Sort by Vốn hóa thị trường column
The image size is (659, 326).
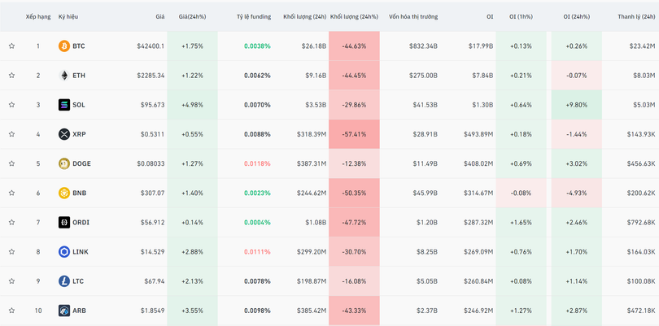coord(412,16)
